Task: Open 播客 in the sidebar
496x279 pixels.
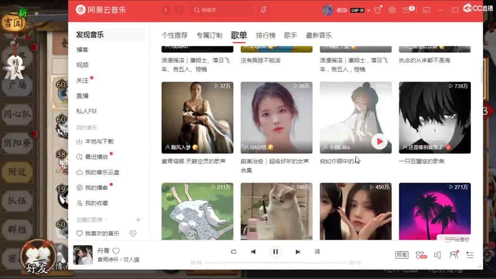Action: tap(83, 50)
